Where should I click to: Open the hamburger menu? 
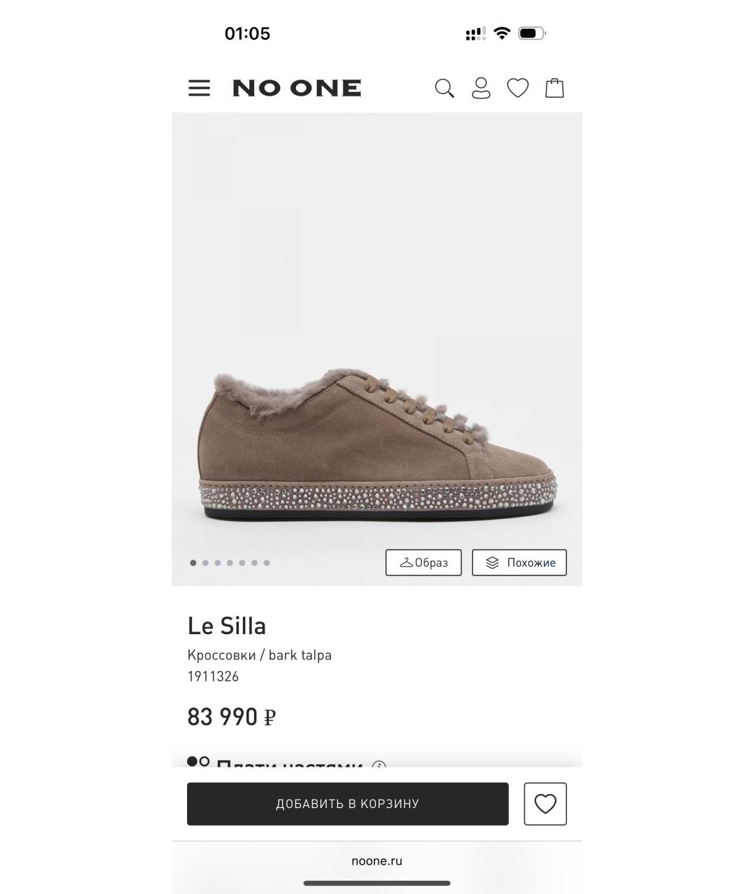point(199,88)
